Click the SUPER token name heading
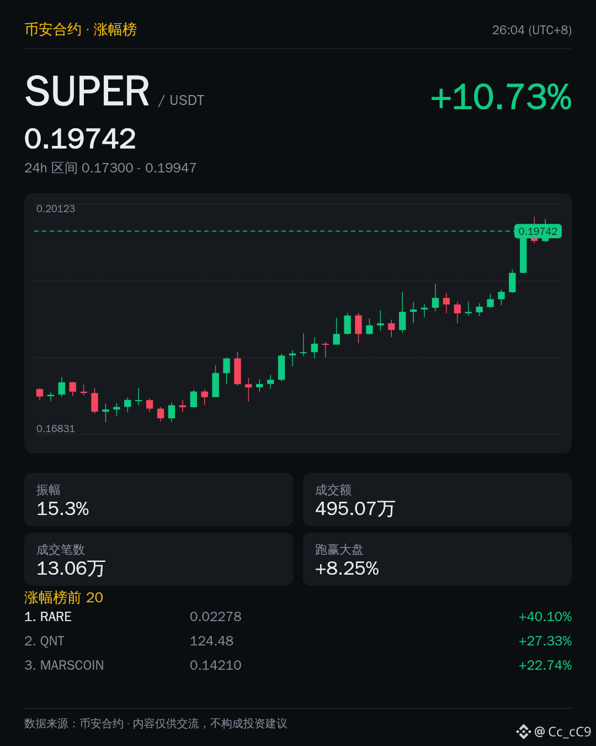This screenshot has height=746, width=596. (x=87, y=91)
